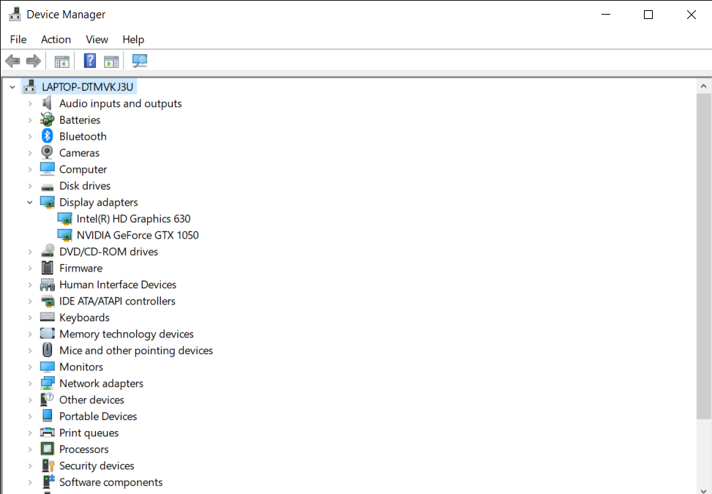Expand the Software components category arrow
This screenshot has width=712, height=494.
click(30, 482)
